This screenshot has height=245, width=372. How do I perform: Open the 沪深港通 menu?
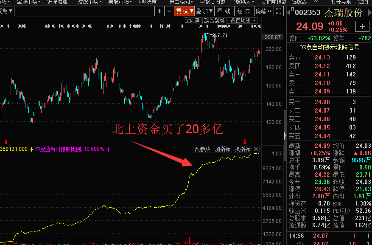pyautogui.click(x=57, y=2)
